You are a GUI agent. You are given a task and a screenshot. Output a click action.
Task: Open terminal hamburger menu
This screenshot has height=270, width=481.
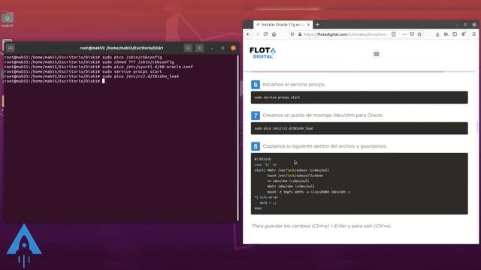tap(199, 48)
